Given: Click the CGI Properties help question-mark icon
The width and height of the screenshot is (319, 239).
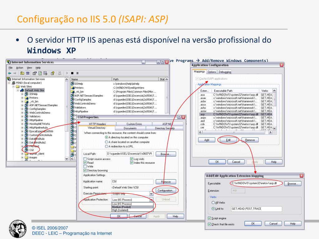Looking at the screenshot, I should [x=179, y=117].
